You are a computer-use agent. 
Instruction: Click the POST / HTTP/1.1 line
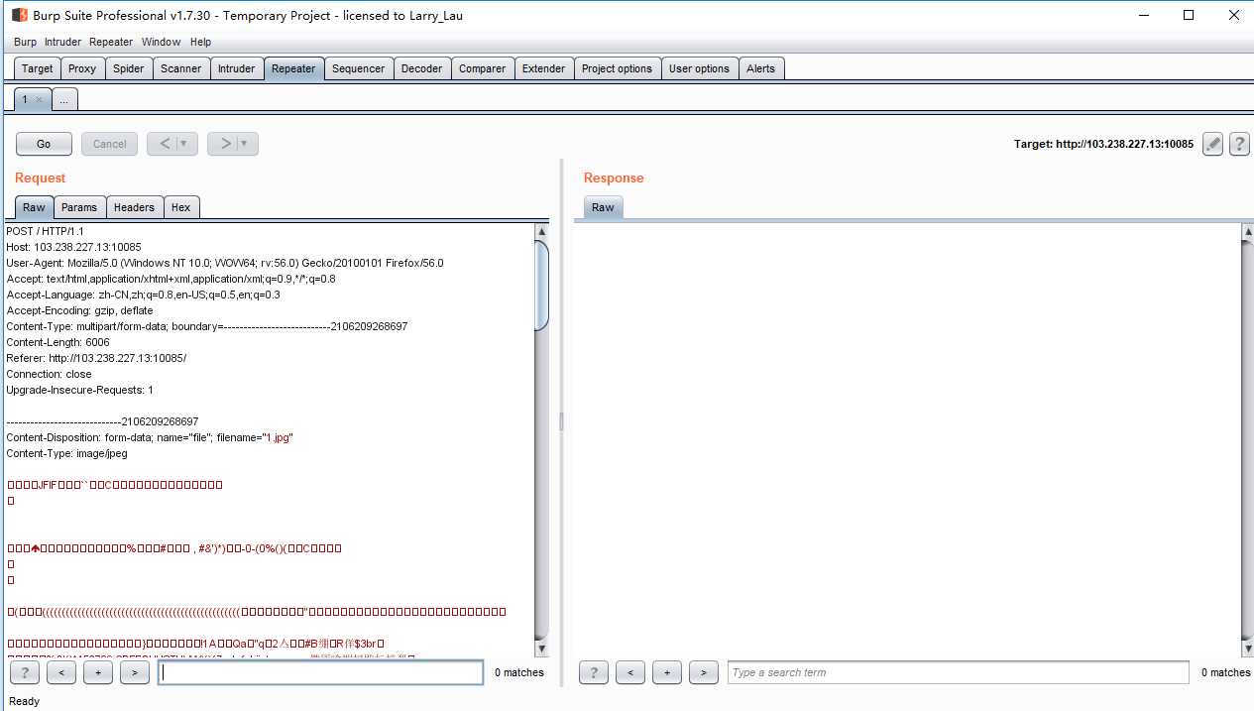coord(45,231)
